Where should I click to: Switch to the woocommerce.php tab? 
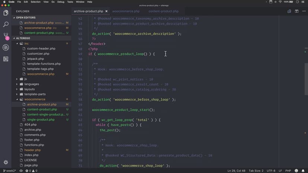coord(126,11)
